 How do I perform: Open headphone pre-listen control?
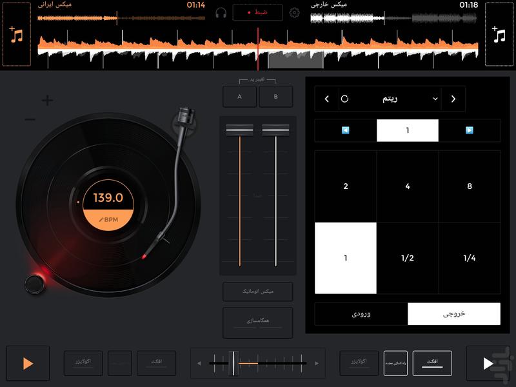tap(221, 13)
